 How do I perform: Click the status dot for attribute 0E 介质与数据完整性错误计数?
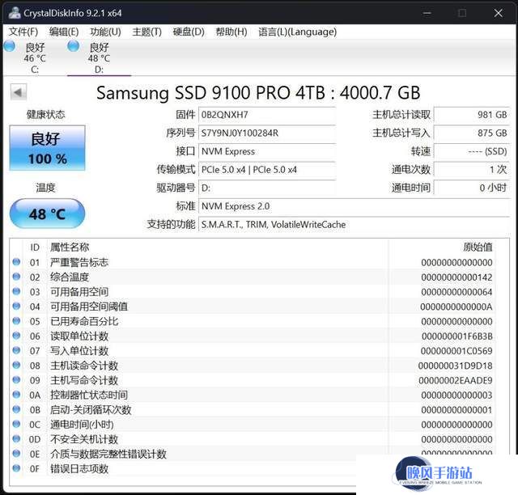click(x=16, y=454)
